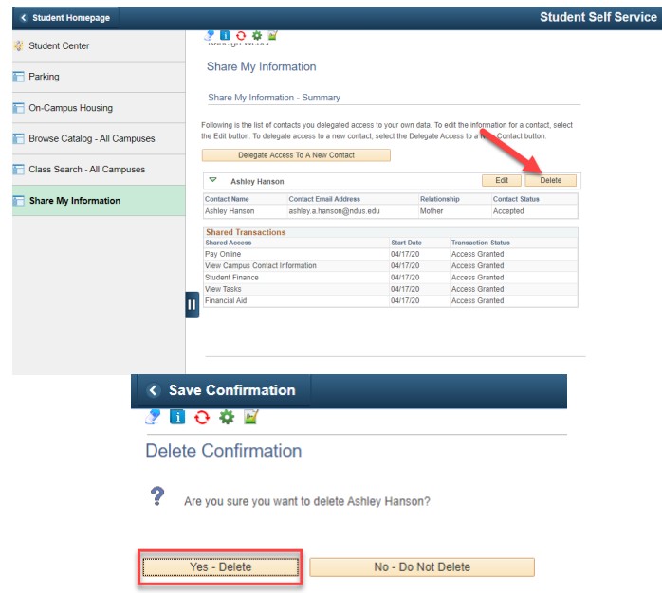
Task: Click the eraser icon in Delete Confirmation toolbar
Action: pyautogui.click(x=153, y=417)
